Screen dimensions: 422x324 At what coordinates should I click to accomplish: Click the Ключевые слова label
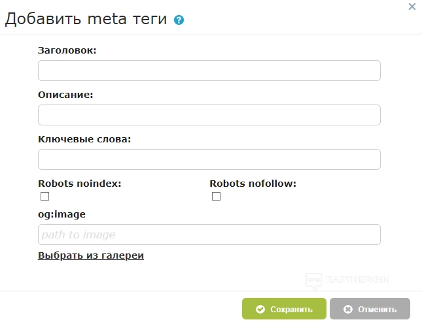[x=85, y=138]
